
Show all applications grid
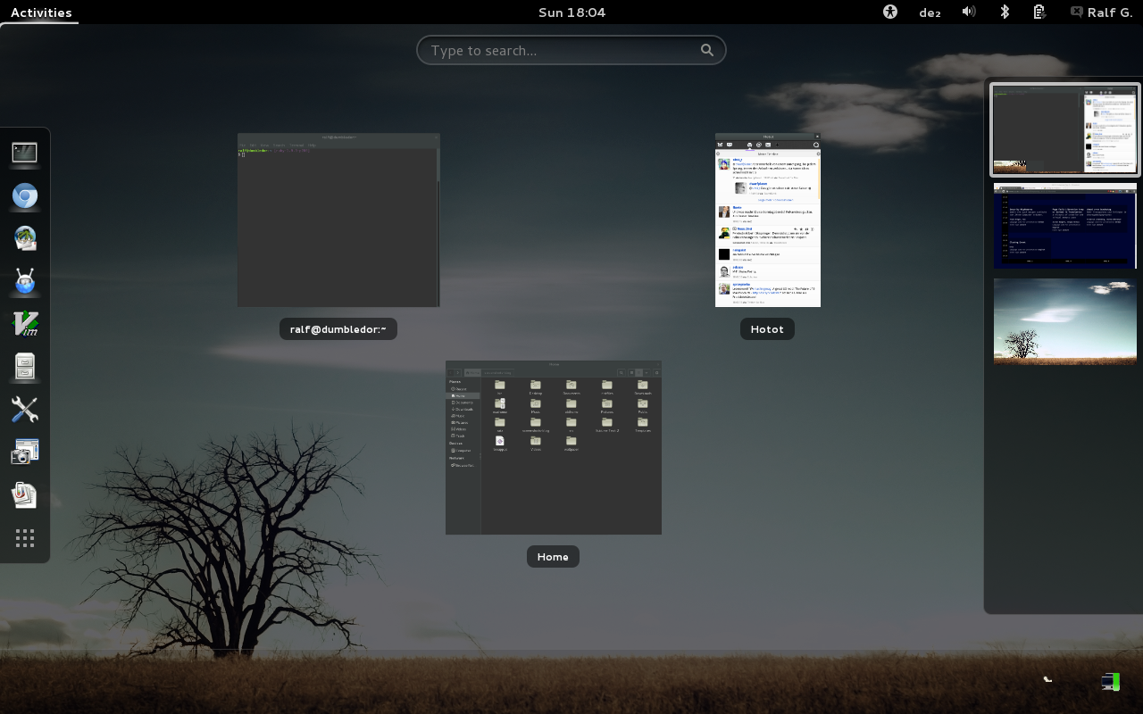click(x=25, y=538)
